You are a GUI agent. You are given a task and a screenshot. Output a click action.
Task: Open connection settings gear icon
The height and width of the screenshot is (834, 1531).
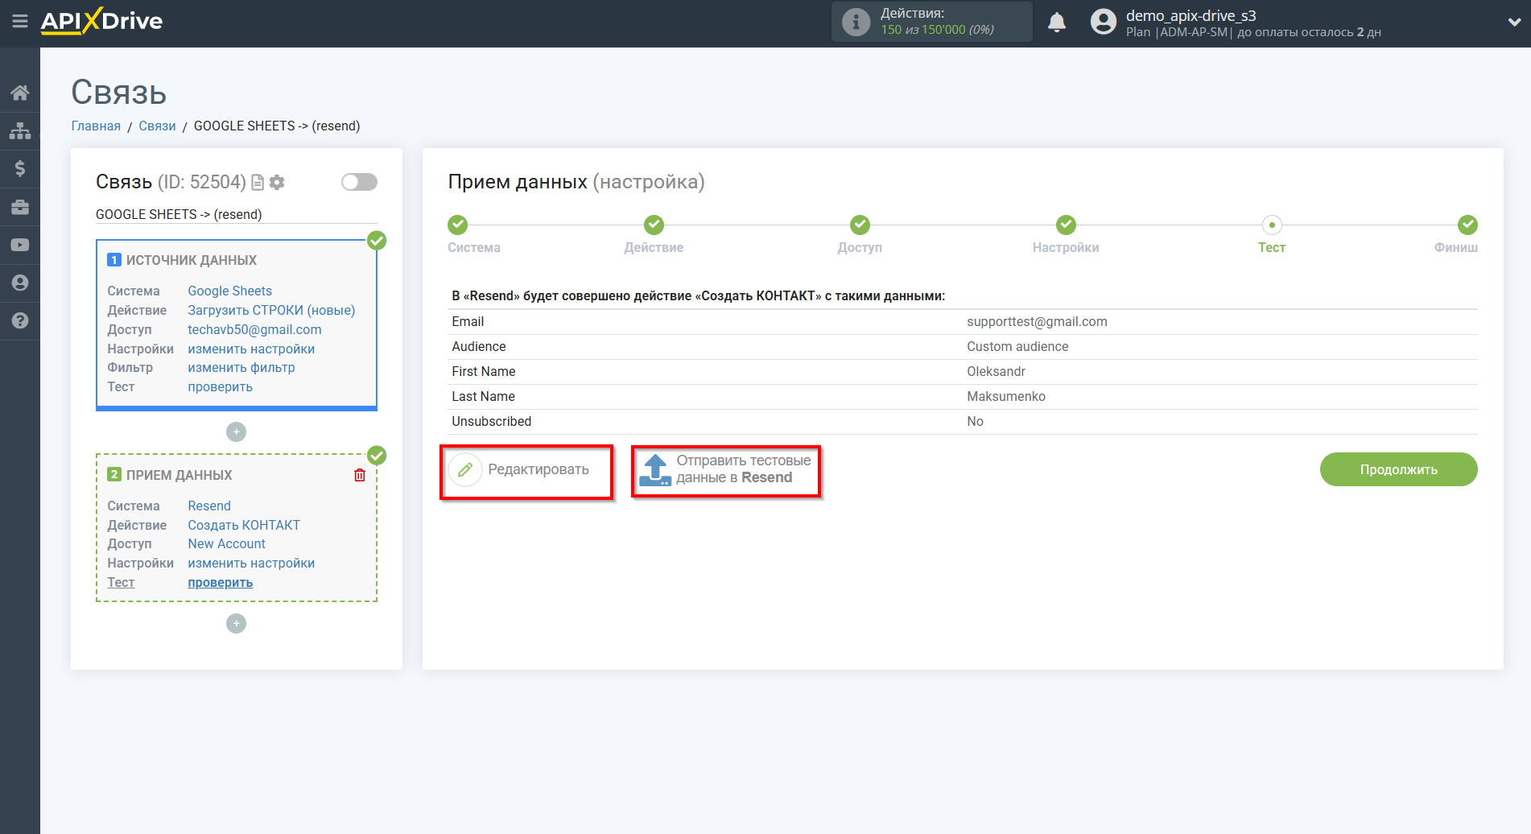(x=277, y=183)
